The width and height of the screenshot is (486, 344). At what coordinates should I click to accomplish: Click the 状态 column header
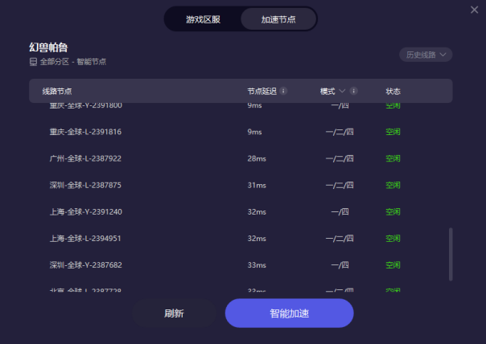point(393,92)
